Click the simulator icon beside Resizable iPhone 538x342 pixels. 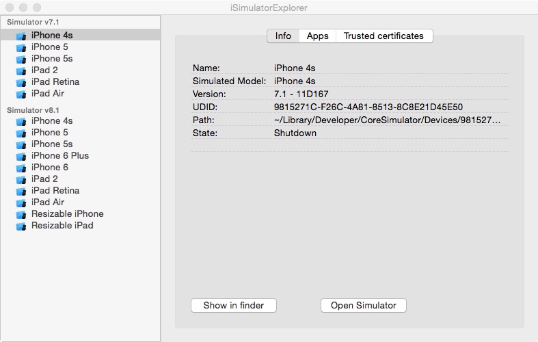pos(21,215)
